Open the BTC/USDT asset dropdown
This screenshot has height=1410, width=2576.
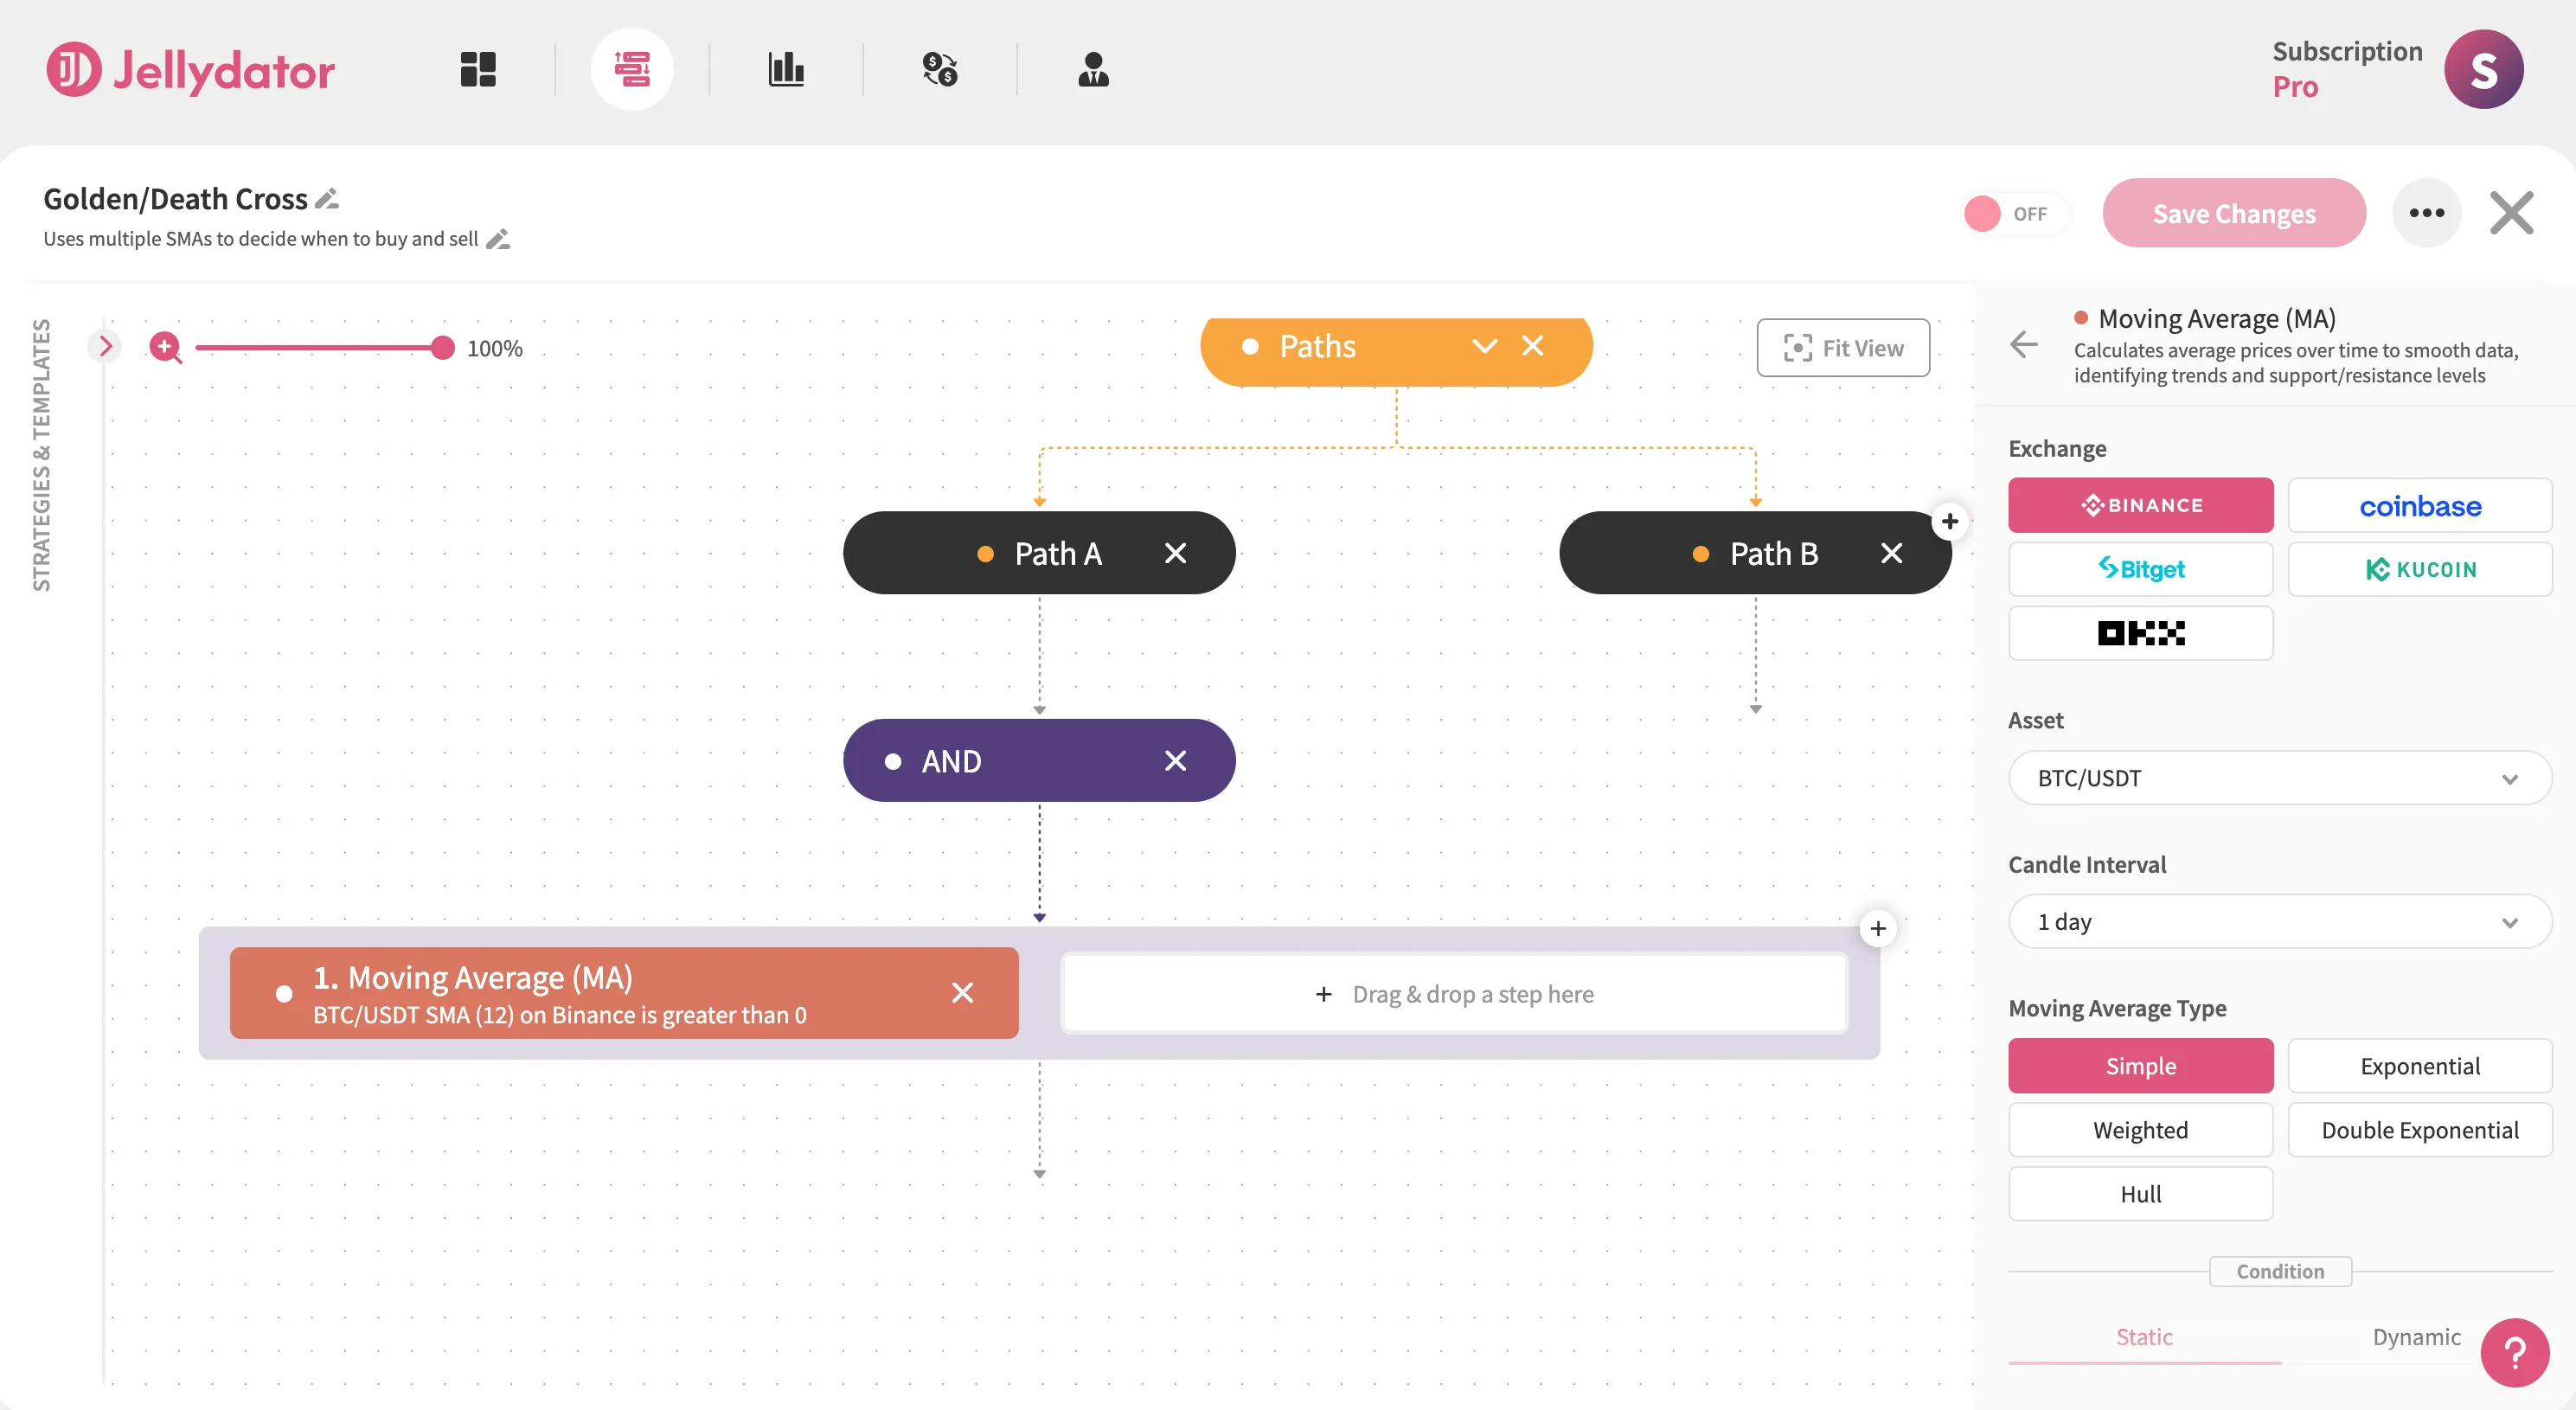tap(2280, 778)
